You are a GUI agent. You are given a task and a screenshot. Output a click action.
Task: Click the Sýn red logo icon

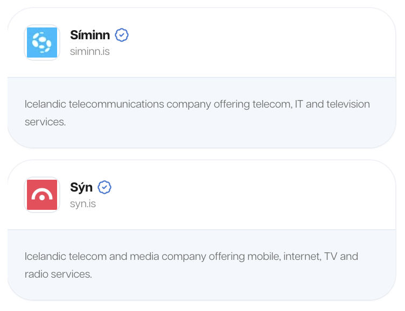pos(42,195)
